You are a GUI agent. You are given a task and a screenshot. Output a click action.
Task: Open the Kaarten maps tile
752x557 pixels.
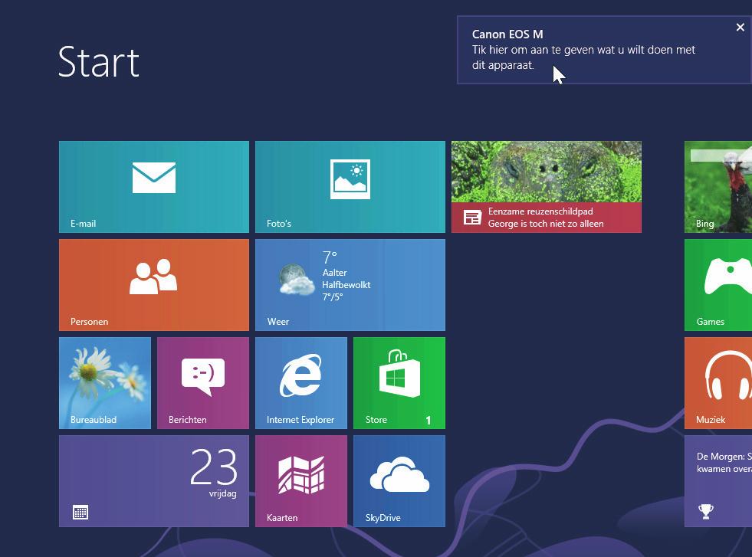pos(301,481)
